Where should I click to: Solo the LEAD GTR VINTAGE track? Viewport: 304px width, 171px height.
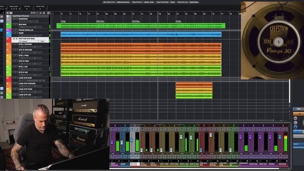16,84
